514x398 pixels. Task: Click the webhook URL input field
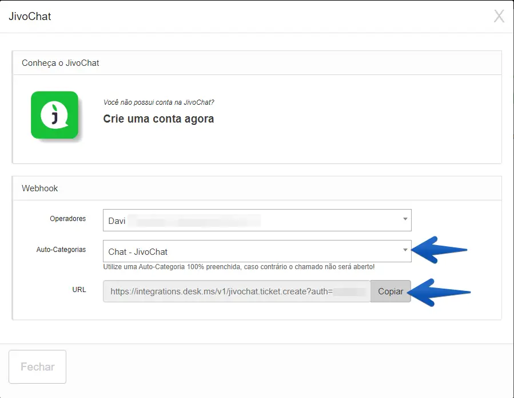[237, 291]
